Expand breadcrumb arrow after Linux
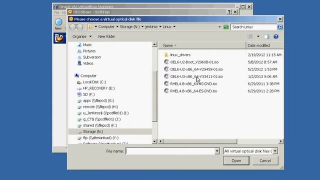The height and width of the screenshot is (180, 320). coord(174,26)
